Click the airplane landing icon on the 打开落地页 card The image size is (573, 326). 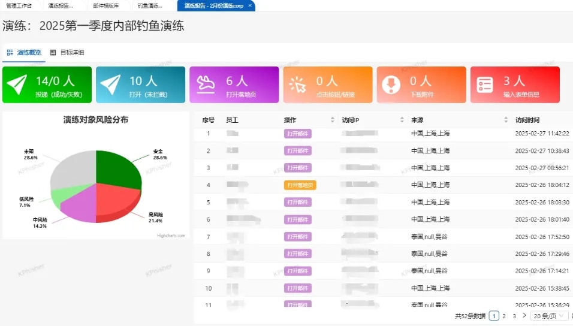coord(205,84)
